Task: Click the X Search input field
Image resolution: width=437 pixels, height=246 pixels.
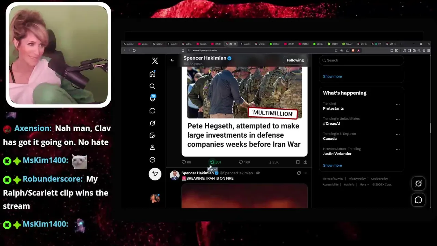Action: click(362, 60)
